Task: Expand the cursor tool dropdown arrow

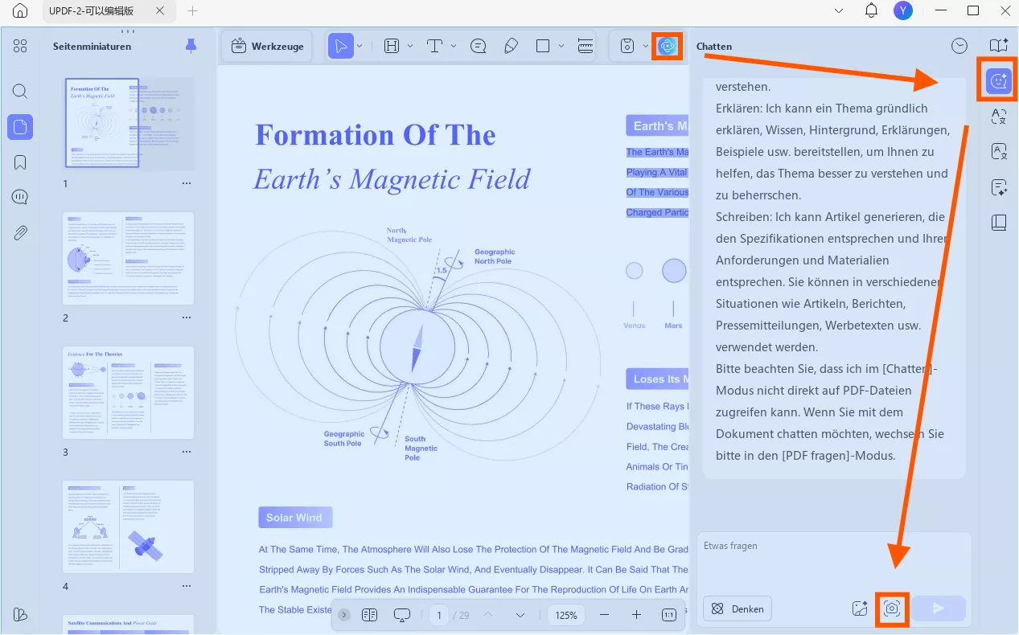Action: pyautogui.click(x=360, y=47)
